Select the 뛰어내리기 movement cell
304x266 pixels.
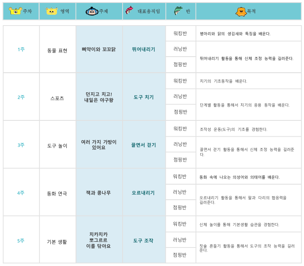coord(144,50)
